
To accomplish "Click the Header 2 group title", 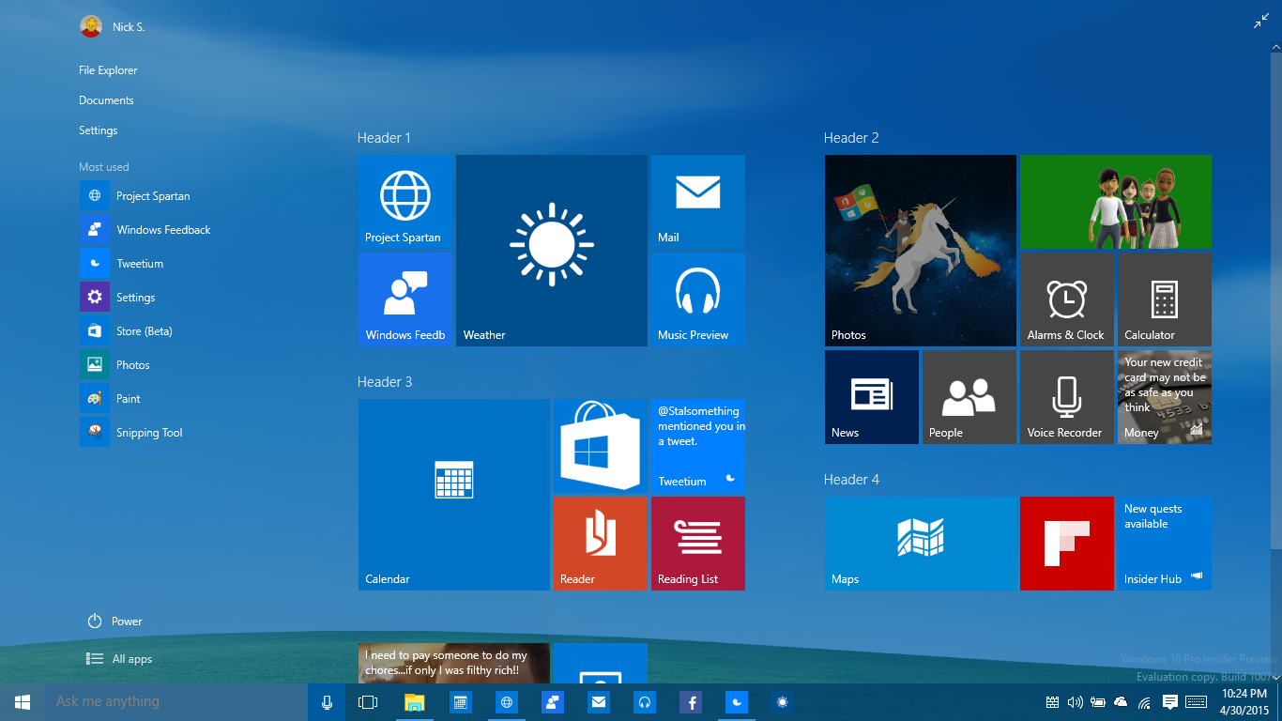I will pyautogui.click(x=851, y=138).
